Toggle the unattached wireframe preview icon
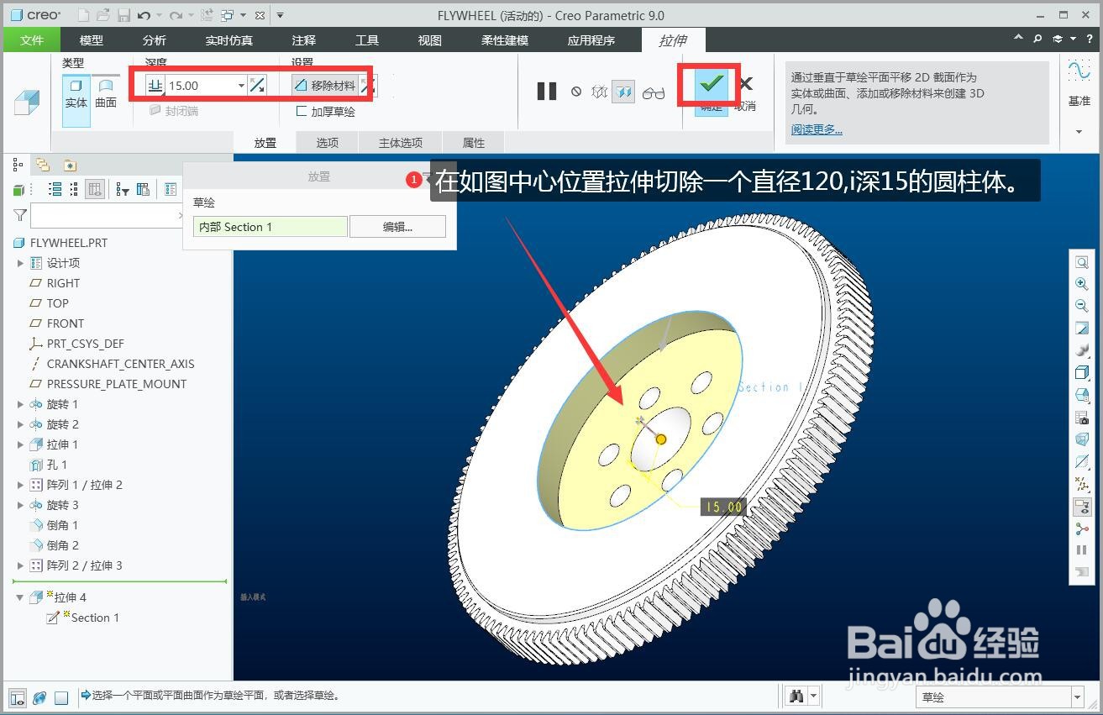 point(599,92)
